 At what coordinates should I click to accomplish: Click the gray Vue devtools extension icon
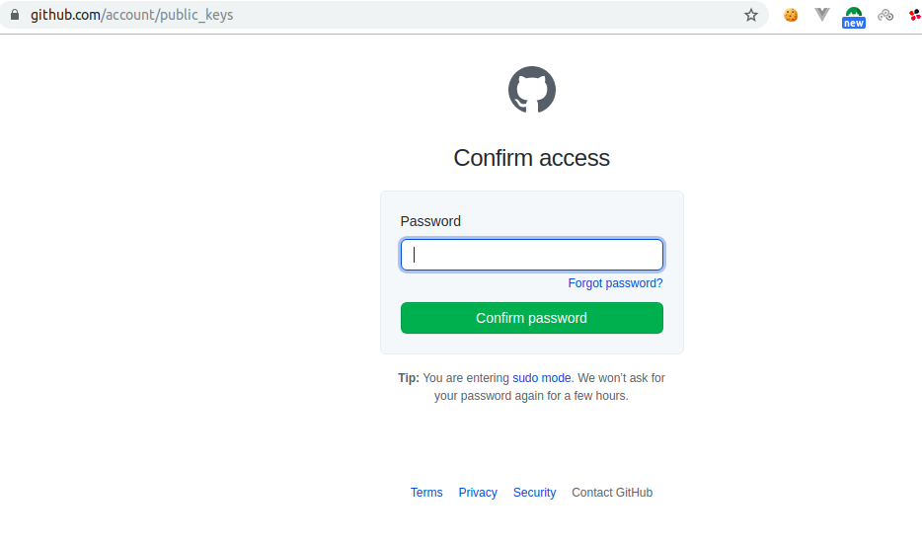pos(821,15)
